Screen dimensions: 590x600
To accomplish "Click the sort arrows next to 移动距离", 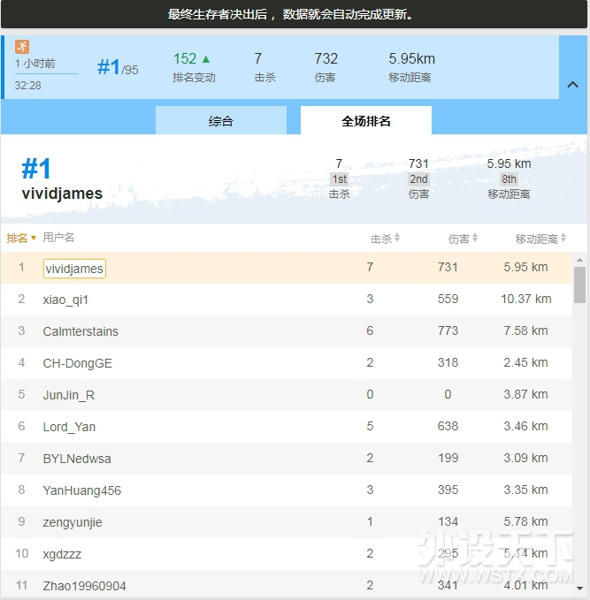I will (x=563, y=239).
